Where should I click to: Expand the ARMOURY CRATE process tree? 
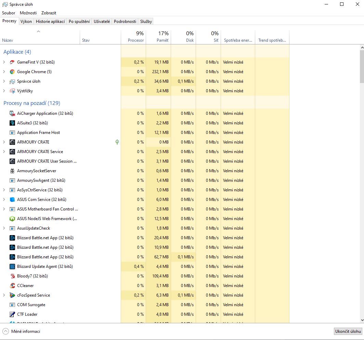click(x=4, y=142)
